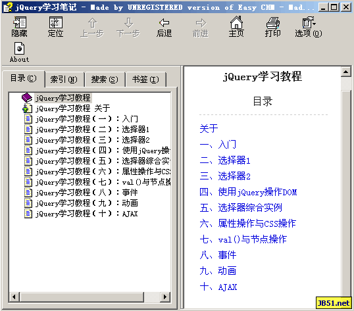The width and height of the screenshot is (354, 311).
Task: Open the 八、事件 link
Action: [218, 255]
